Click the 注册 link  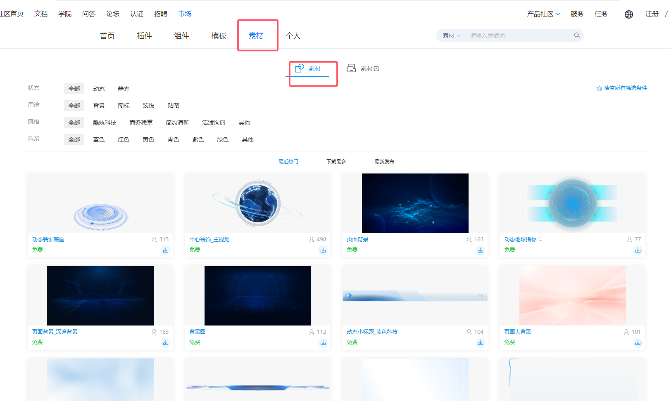click(x=652, y=14)
